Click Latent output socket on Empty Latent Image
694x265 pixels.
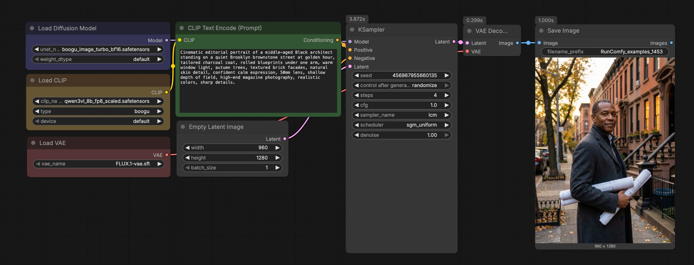[285, 139]
